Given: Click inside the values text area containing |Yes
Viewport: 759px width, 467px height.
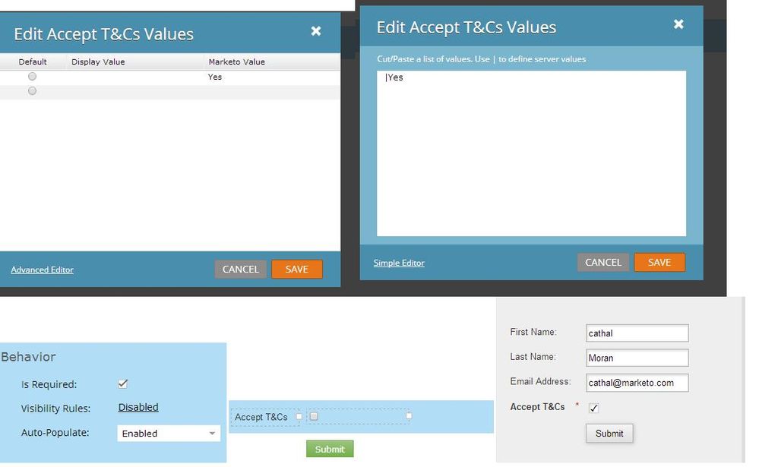Looking at the screenshot, I should 531,153.
